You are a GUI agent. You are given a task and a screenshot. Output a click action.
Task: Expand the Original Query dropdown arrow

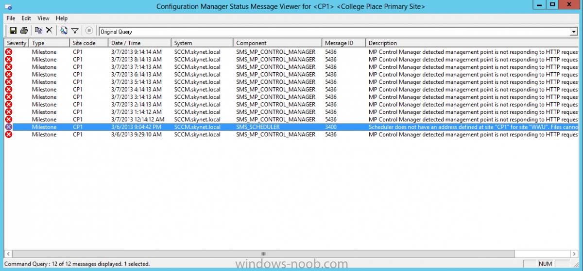pyautogui.click(x=573, y=32)
